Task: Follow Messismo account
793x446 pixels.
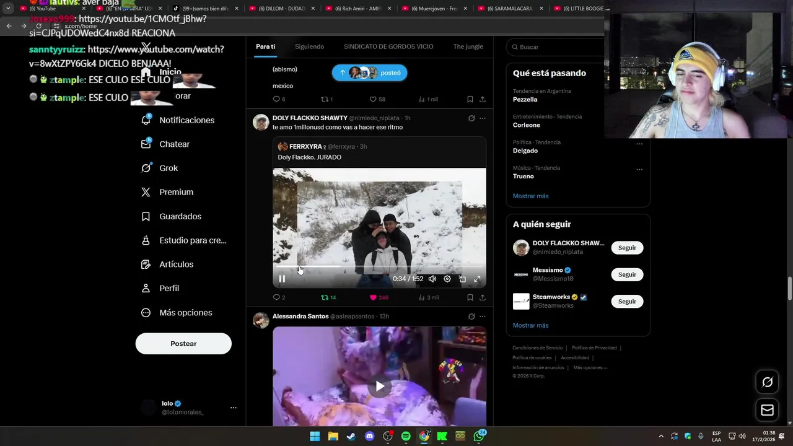Action: pyautogui.click(x=627, y=274)
